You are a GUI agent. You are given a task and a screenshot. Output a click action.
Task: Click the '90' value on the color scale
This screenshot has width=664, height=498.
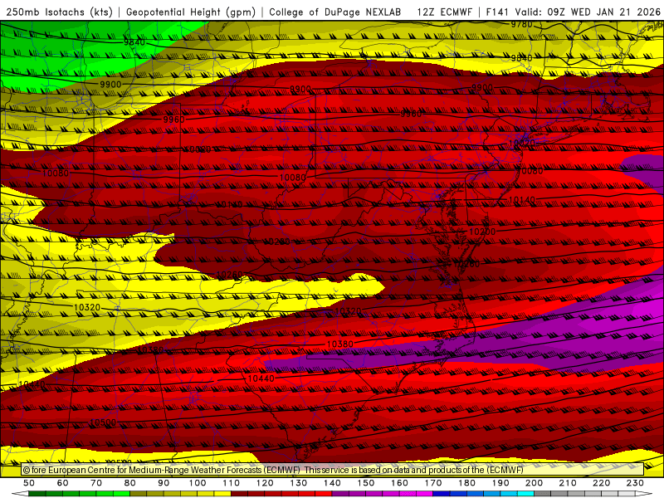[164, 483]
